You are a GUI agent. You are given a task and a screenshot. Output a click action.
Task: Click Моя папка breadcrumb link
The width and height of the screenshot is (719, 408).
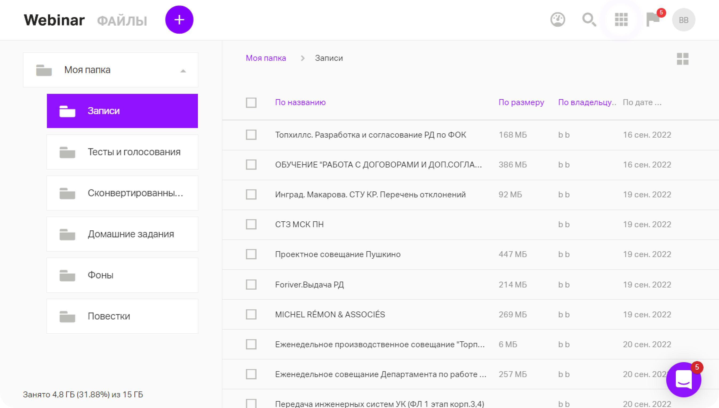[x=266, y=58]
